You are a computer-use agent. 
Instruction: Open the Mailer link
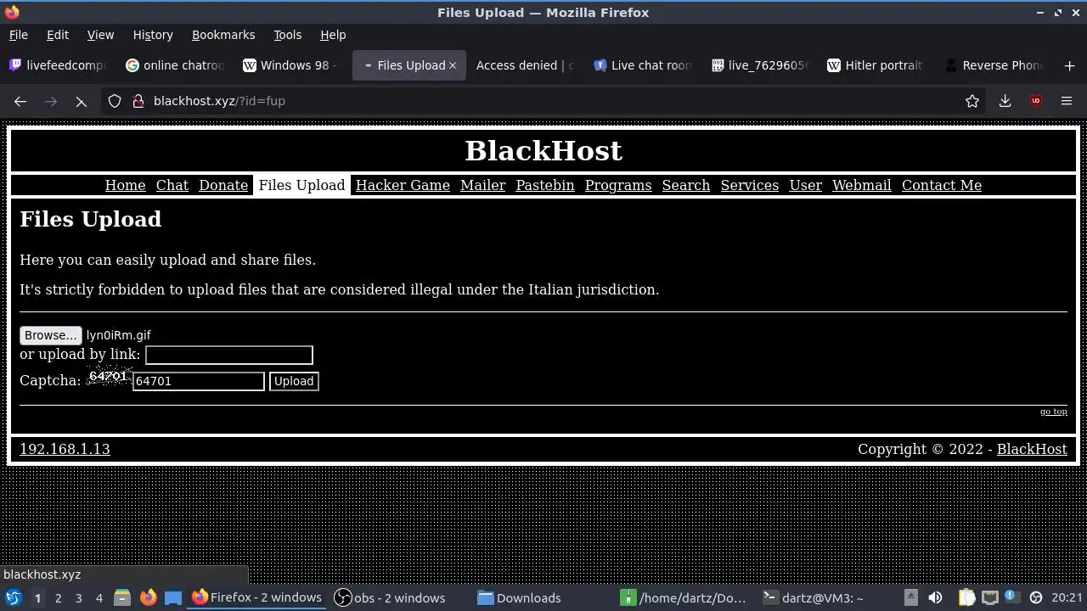tap(483, 185)
